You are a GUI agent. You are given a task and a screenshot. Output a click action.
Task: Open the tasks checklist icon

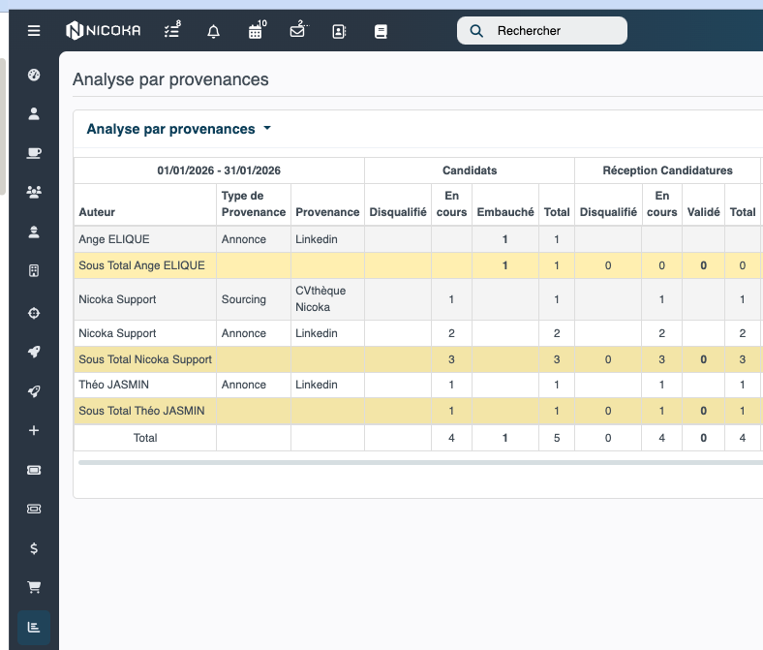[x=172, y=31]
